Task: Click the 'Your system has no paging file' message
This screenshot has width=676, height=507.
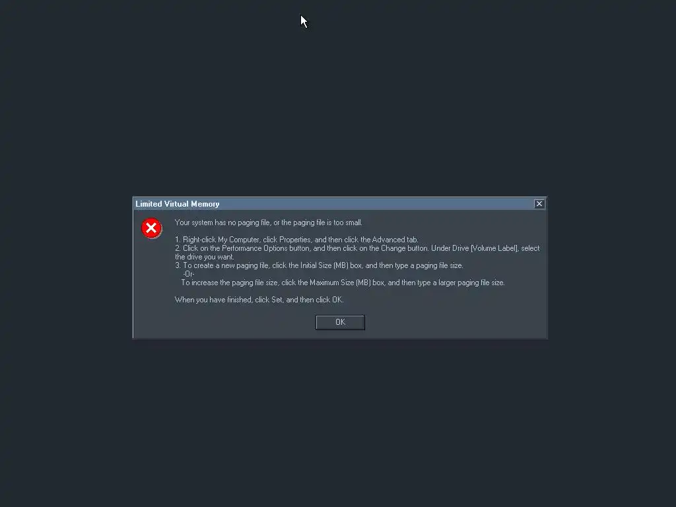Action: click(268, 222)
